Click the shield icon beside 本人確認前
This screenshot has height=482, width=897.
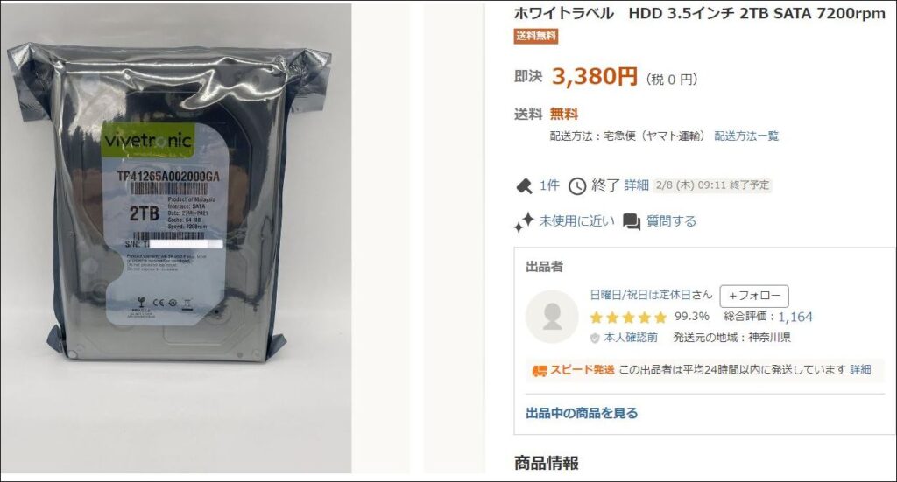point(595,338)
